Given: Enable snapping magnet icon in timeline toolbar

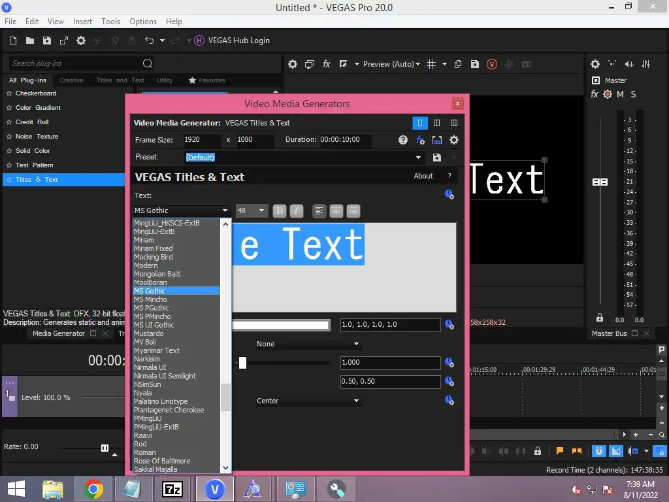Looking at the screenshot, I should click(599, 451).
